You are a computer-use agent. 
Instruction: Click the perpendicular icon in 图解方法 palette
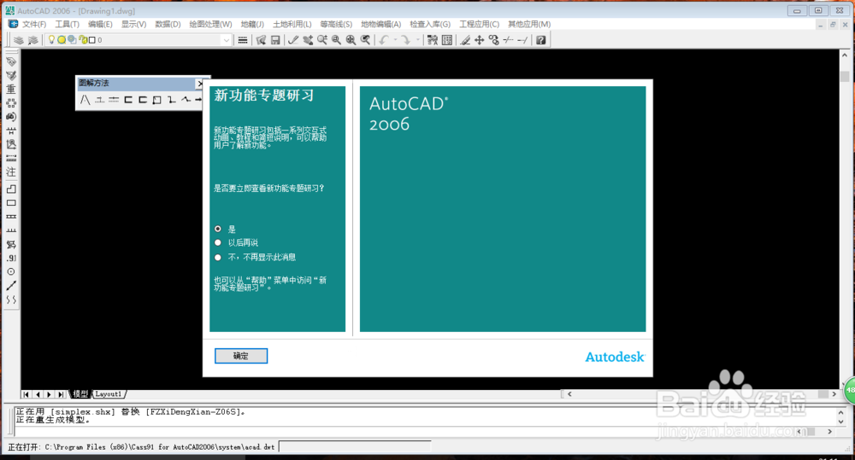tap(99, 100)
